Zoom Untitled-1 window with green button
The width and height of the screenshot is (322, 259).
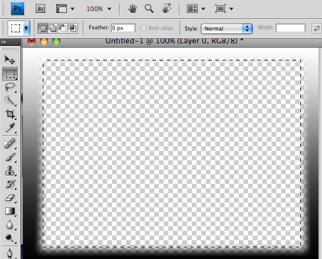click(56, 41)
